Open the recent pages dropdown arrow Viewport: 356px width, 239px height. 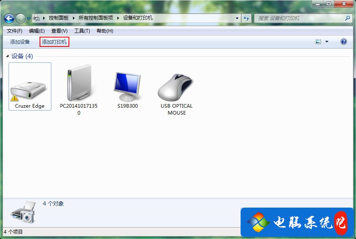(x=29, y=19)
